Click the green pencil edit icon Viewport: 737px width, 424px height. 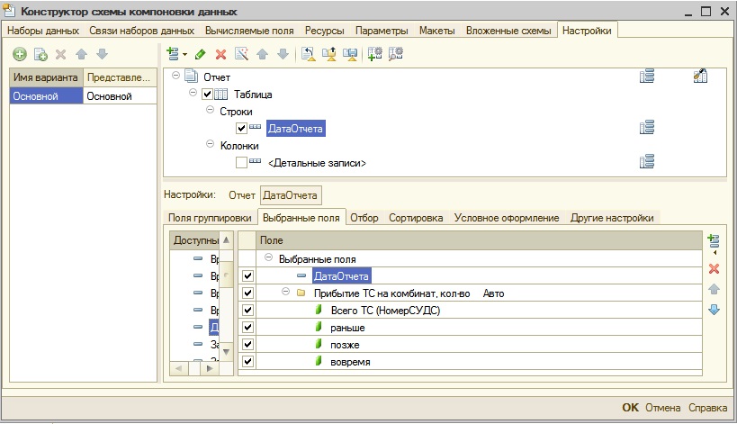[201, 55]
